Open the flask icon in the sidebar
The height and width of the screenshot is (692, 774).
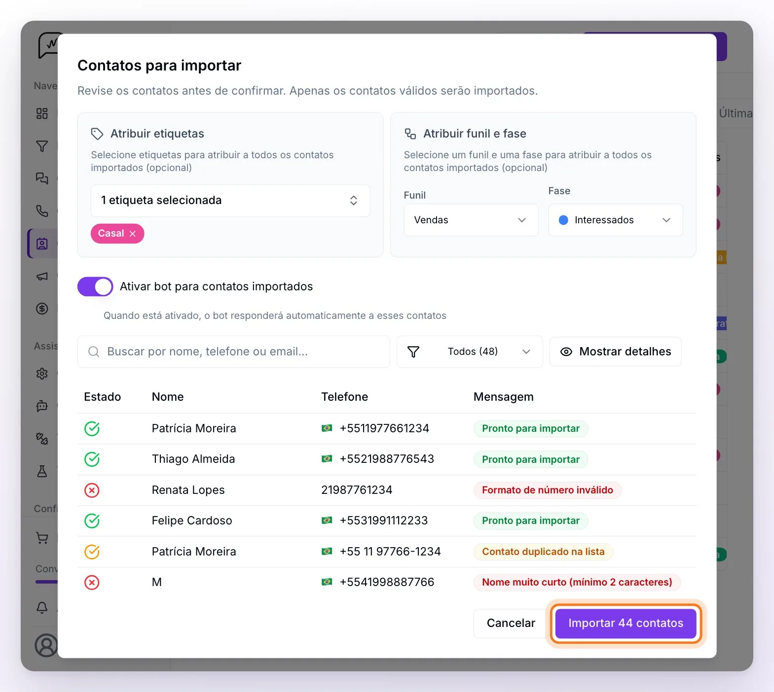click(42, 471)
